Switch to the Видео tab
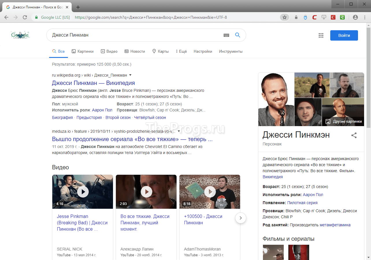This screenshot has width=371, height=260. (x=109, y=51)
